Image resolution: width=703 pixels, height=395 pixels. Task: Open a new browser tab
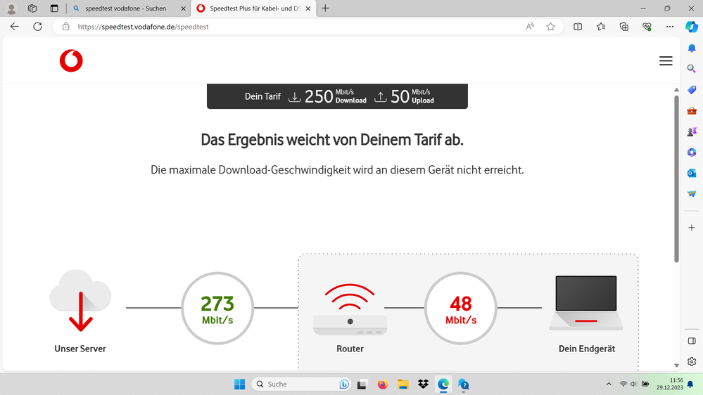point(326,8)
